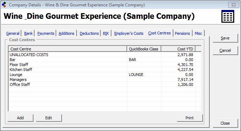
Task: Click the 0.00 cost in Lounge row
Action: (189, 75)
